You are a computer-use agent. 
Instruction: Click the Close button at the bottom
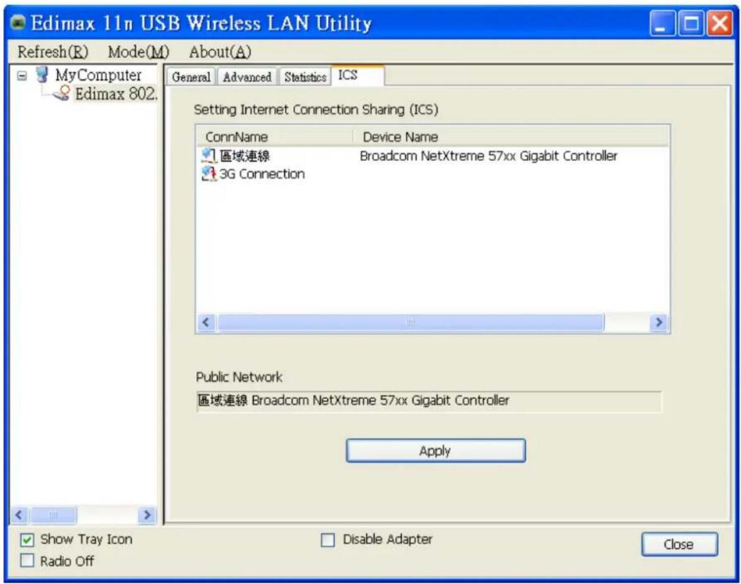pyautogui.click(x=679, y=544)
